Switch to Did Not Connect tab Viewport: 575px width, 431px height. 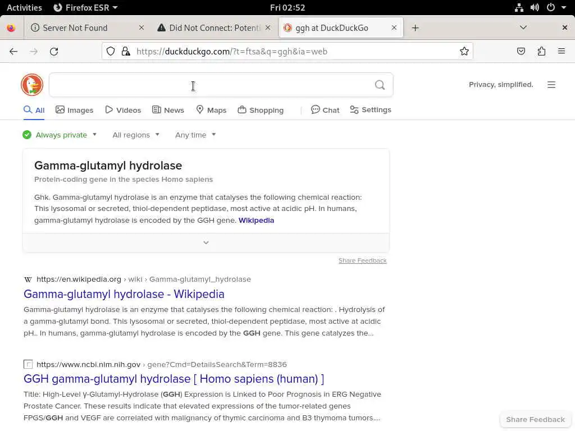click(x=214, y=28)
